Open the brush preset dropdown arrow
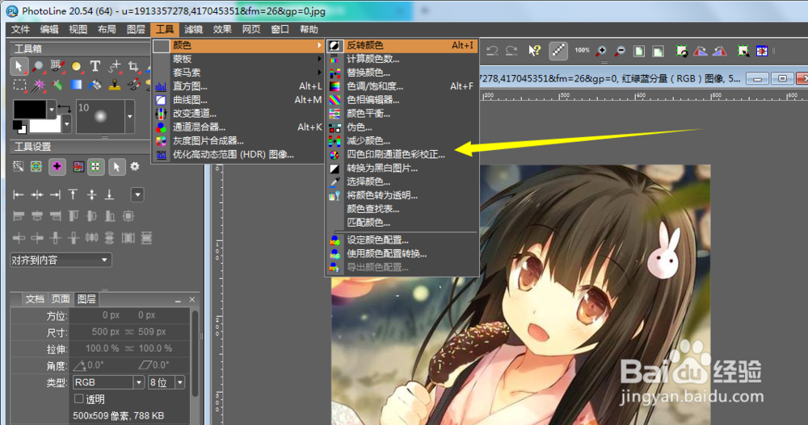 130,116
